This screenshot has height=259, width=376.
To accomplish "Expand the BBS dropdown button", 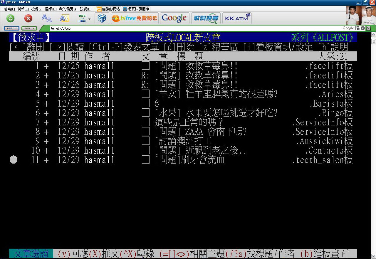I will (29, 28).
